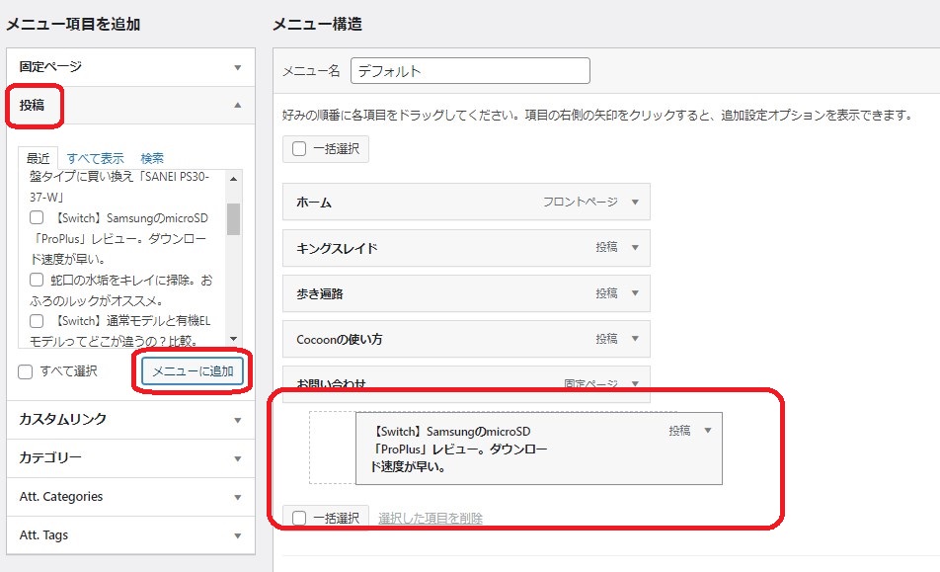This screenshot has height=572, width=940.
Task: Open settings arrow for Samsung microSD post item
Action: [707, 431]
